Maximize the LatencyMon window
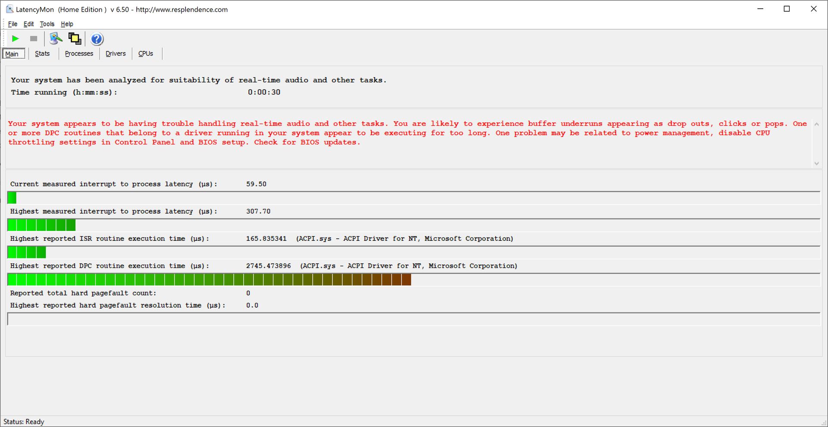This screenshot has height=427, width=828. (787, 9)
